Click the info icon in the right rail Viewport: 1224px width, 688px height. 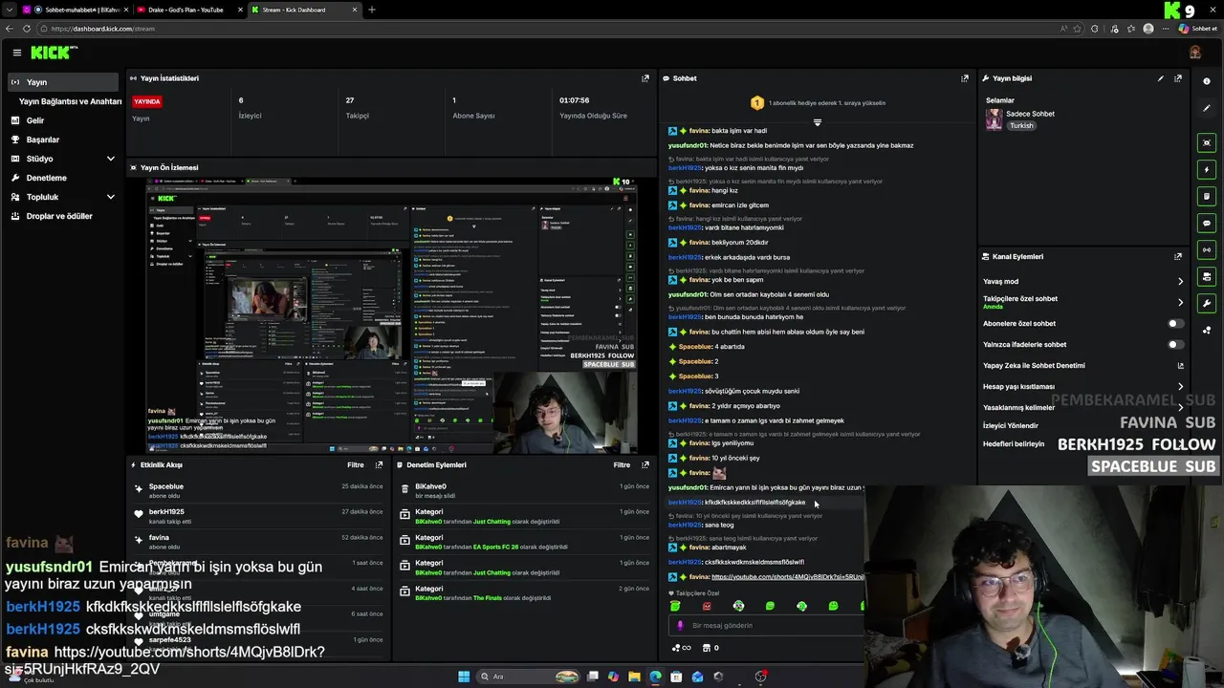pyautogui.click(x=1207, y=81)
